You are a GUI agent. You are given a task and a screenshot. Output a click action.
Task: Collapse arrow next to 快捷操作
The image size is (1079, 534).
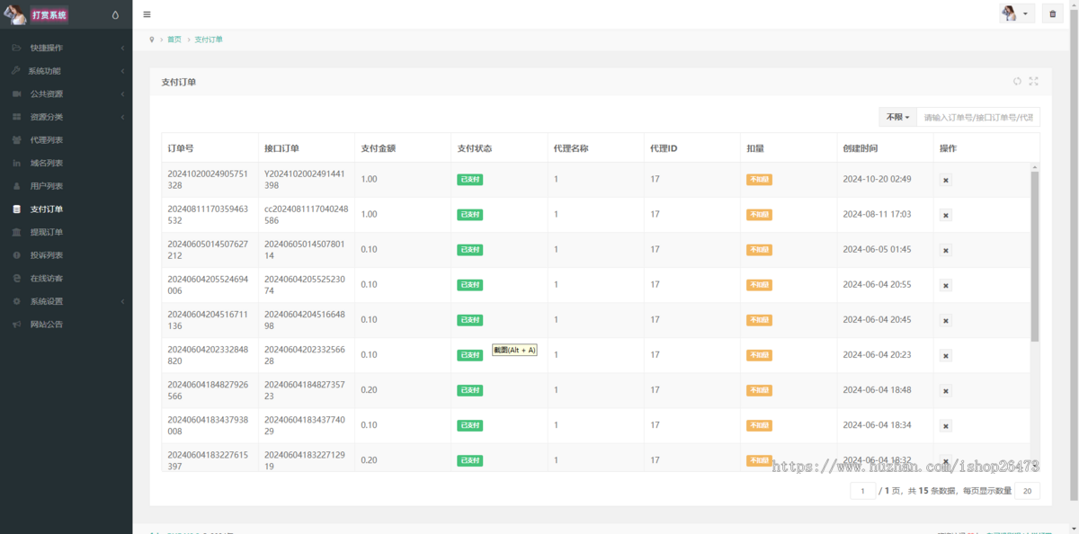point(122,48)
